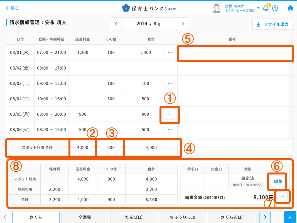
Task: Click the scroll-to-top arrow button
Action: 290,217
